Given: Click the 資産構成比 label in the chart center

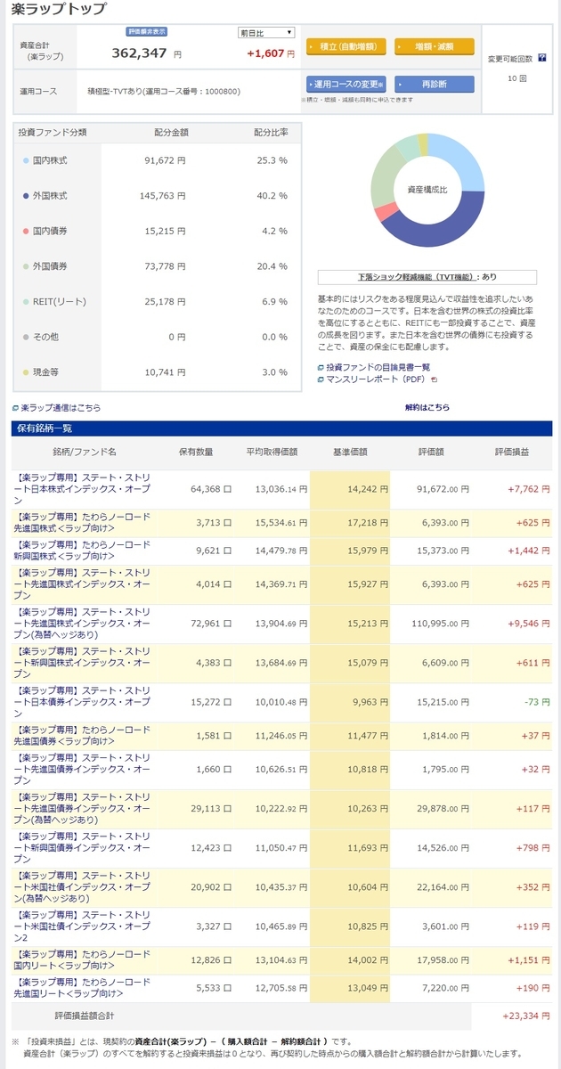Looking at the screenshot, I should coord(427,190).
